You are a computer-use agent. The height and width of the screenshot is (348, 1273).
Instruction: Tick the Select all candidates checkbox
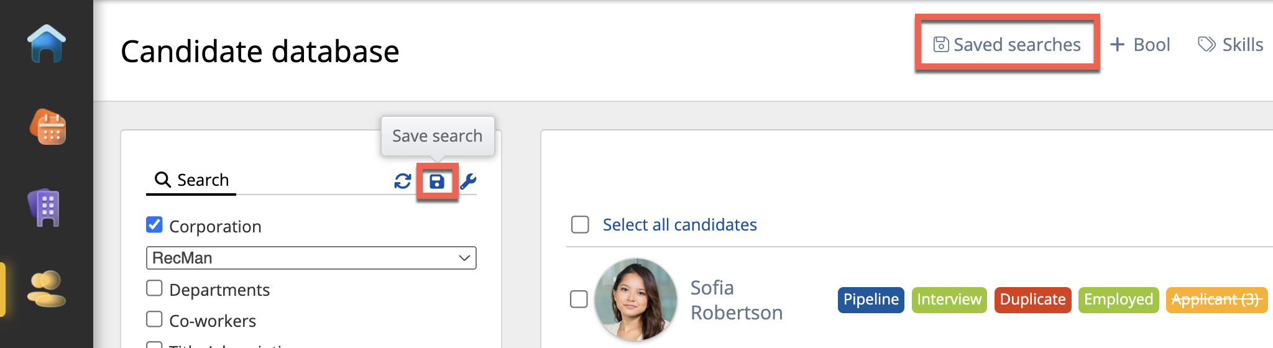point(580,224)
